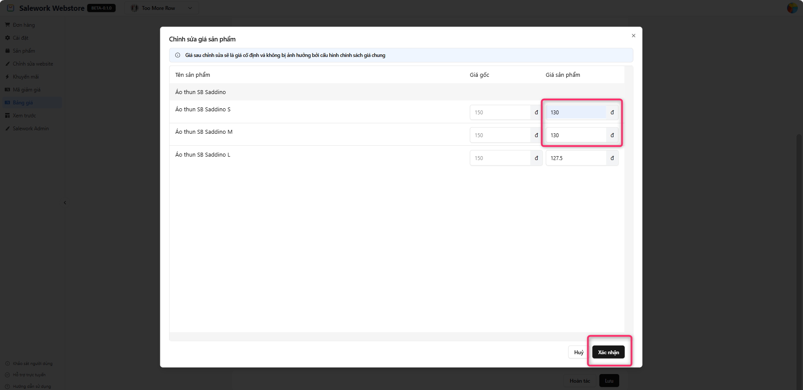Close the price edit dialog
The height and width of the screenshot is (390, 803).
click(633, 36)
